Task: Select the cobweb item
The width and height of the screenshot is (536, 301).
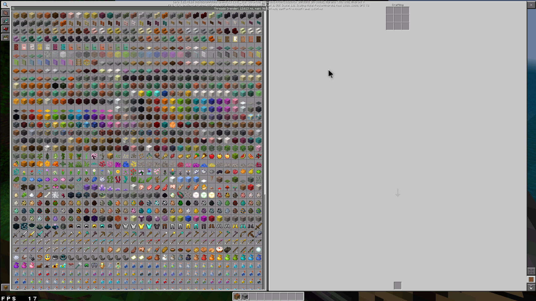Action: [x=55, y=195]
